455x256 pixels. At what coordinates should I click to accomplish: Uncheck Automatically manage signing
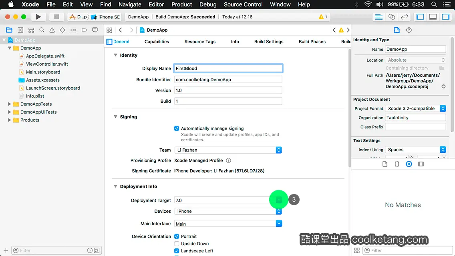point(176,128)
